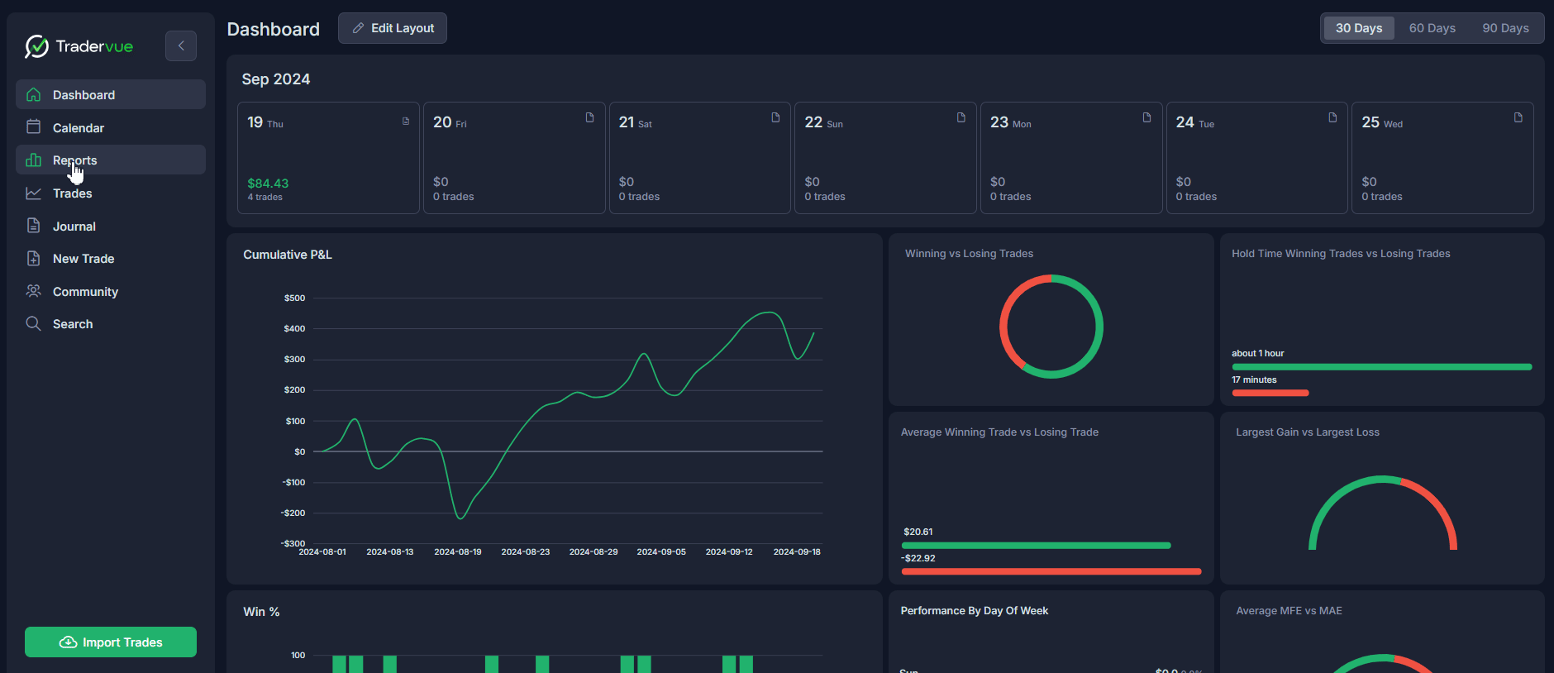Open journal note icon for 19 Thu

coord(406,121)
